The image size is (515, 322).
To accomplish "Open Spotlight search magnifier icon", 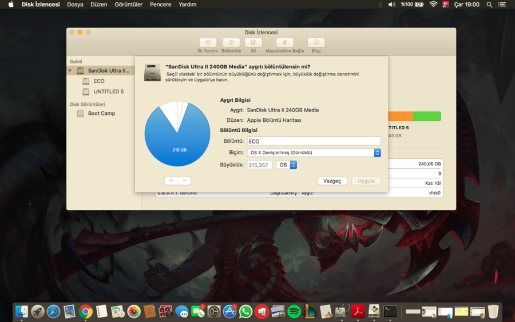I will click(x=489, y=5).
